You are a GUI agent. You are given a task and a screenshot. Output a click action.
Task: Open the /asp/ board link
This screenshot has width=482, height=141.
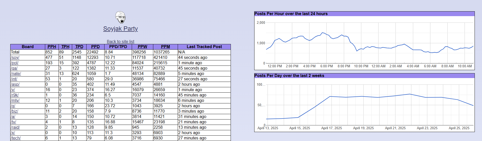pyautogui.click(x=15, y=84)
